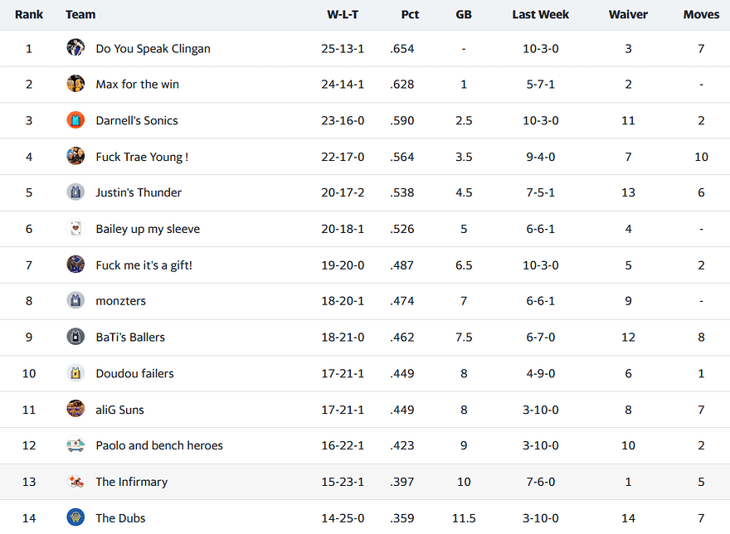Viewport: 730px width, 534px height.
Task: Click Doudou failers yellow jersey icon
Action: click(75, 373)
